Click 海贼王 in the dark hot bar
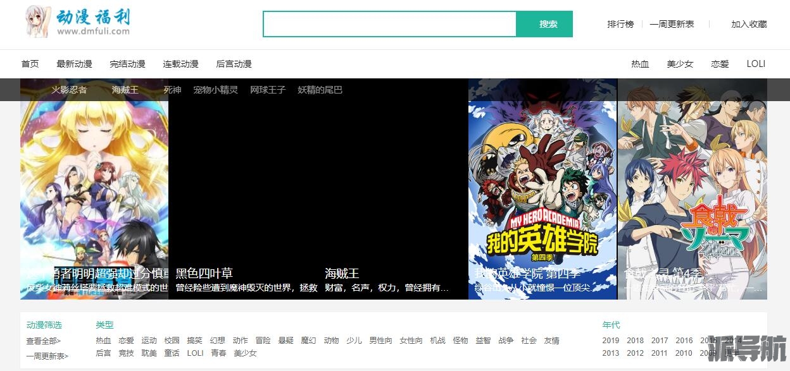 (125, 90)
